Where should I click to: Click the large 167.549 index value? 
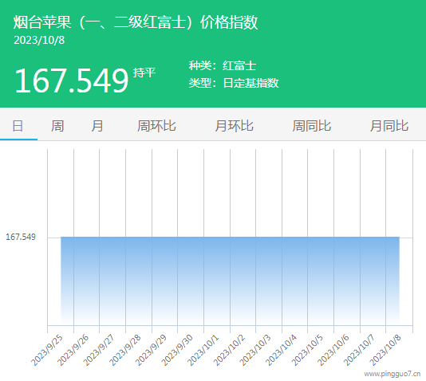(x=72, y=81)
